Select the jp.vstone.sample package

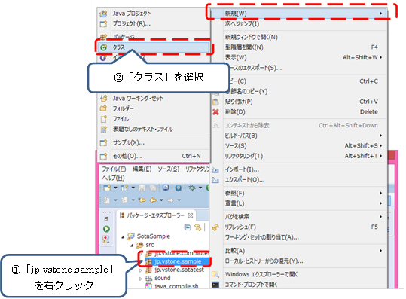[178, 262]
